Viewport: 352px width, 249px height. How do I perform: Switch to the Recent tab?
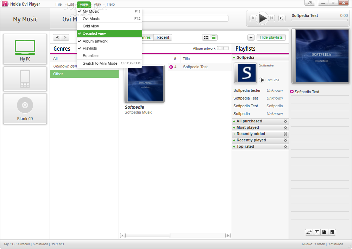pyautogui.click(x=163, y=38)
